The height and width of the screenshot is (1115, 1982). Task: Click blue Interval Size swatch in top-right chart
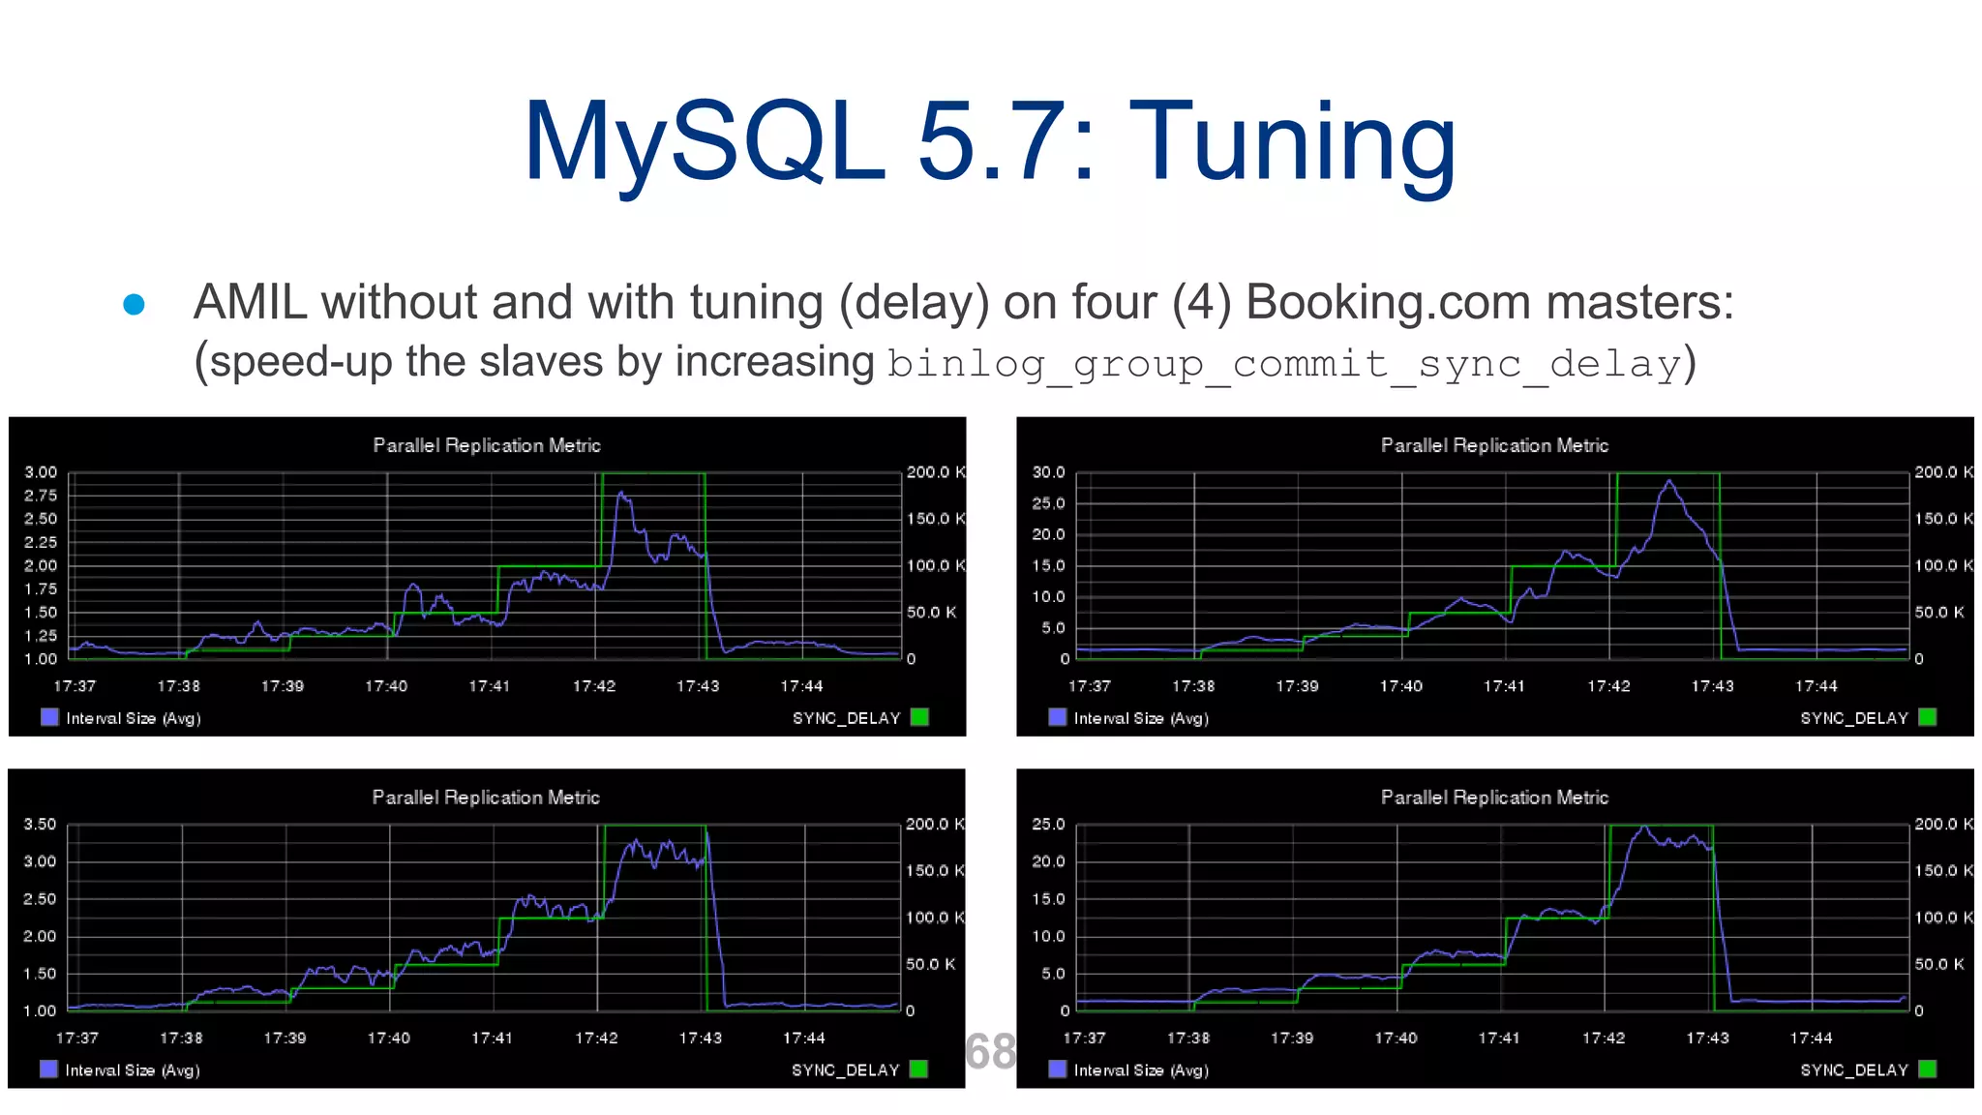pyautogui.click(x=1057, y=717)
